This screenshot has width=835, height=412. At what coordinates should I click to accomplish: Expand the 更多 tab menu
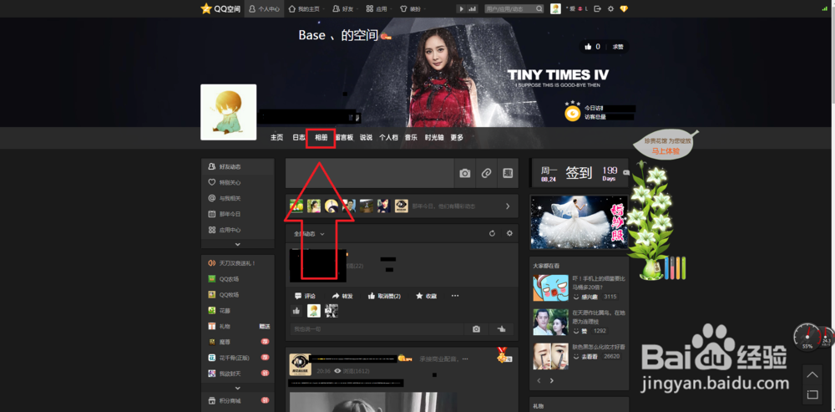457,138
